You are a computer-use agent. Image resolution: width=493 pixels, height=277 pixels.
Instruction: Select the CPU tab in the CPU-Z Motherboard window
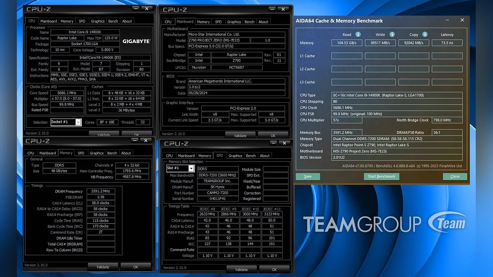point(168,22)
